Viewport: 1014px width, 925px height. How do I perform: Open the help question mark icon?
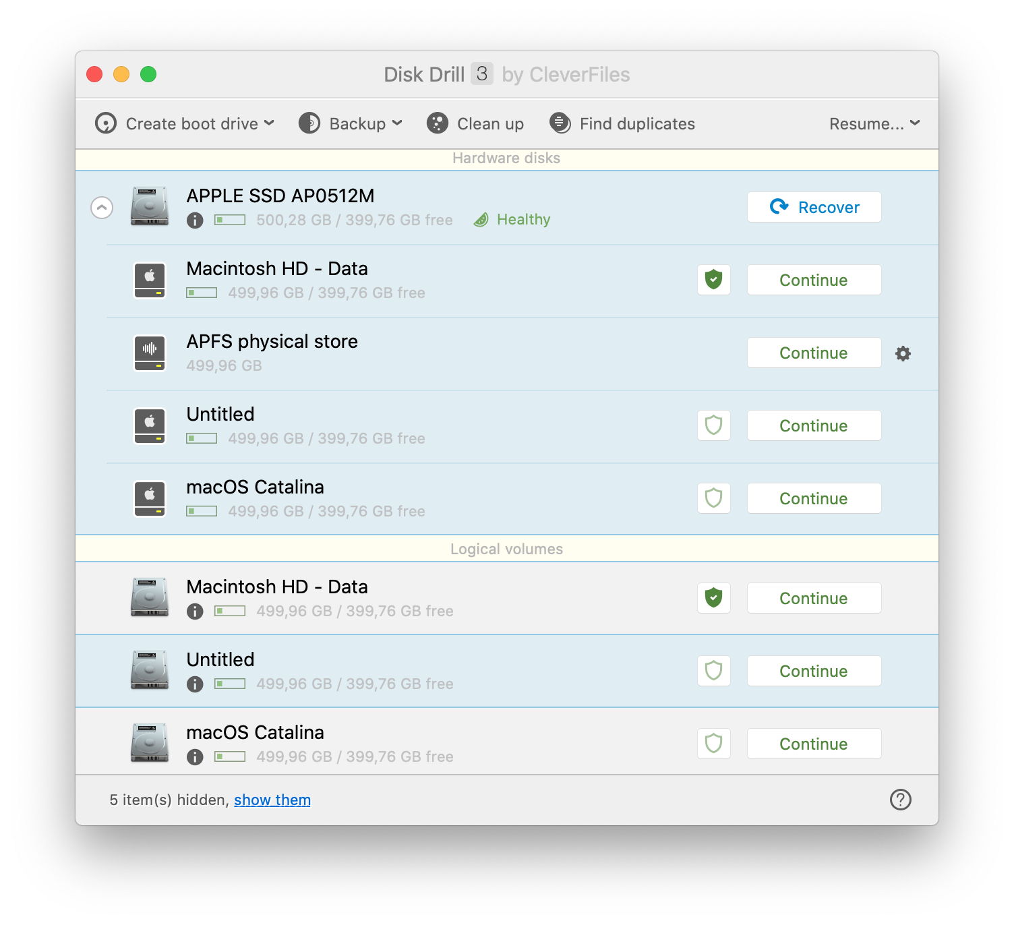point(901,800)
